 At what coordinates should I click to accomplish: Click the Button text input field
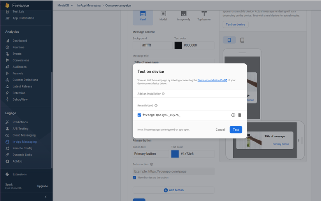pyautogui.click(x=151, y=154)
